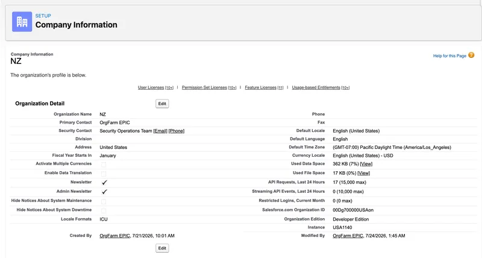Click the Primary Contact value OrgFarm EPIC
The width and height of the screenshot is (482, 258).
tap(114, 123)
